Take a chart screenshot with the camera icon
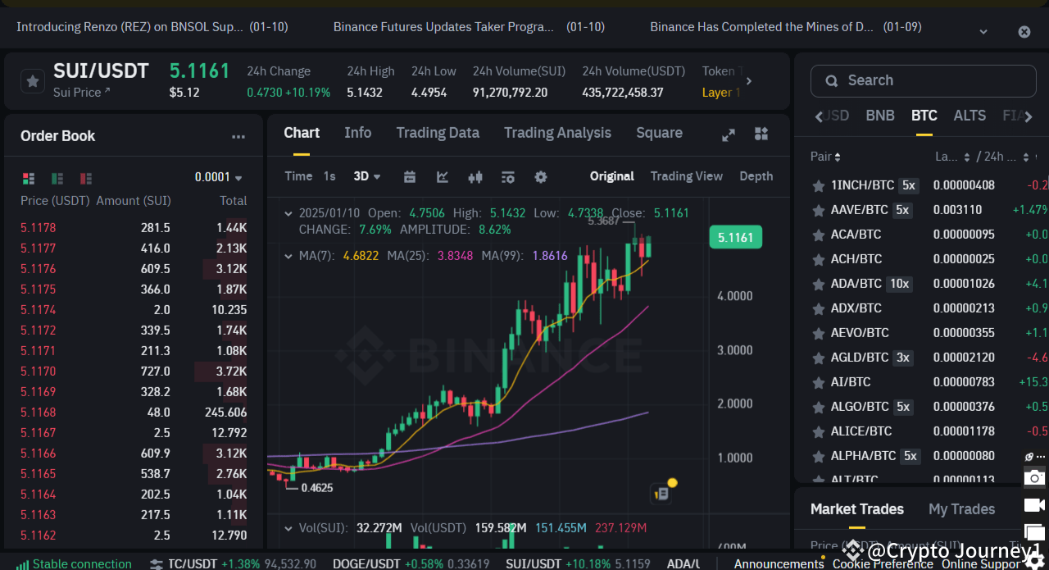The width and height of the screenshot is (1049, 570). (x=1034, y=477)
